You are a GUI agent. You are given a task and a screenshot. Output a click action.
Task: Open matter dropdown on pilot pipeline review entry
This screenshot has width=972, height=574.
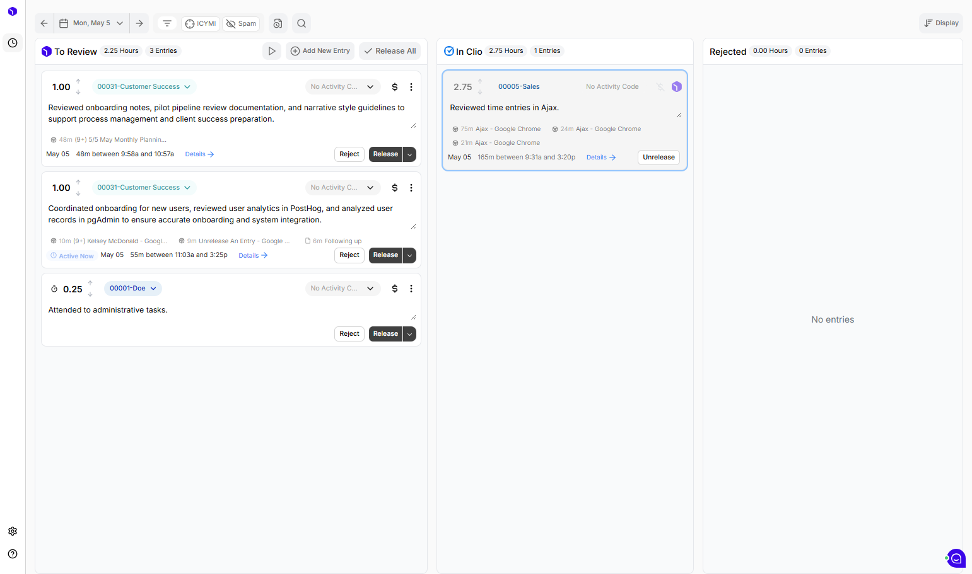pos(144,87)
